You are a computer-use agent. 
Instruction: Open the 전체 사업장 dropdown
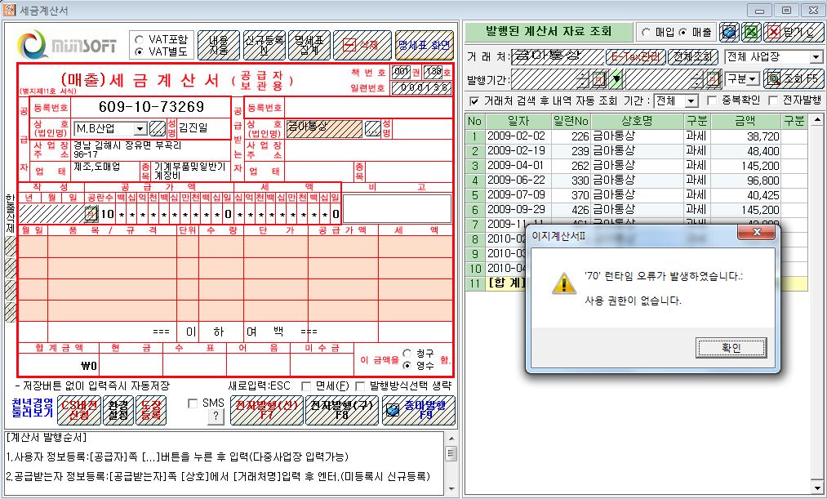pos(816,57)
